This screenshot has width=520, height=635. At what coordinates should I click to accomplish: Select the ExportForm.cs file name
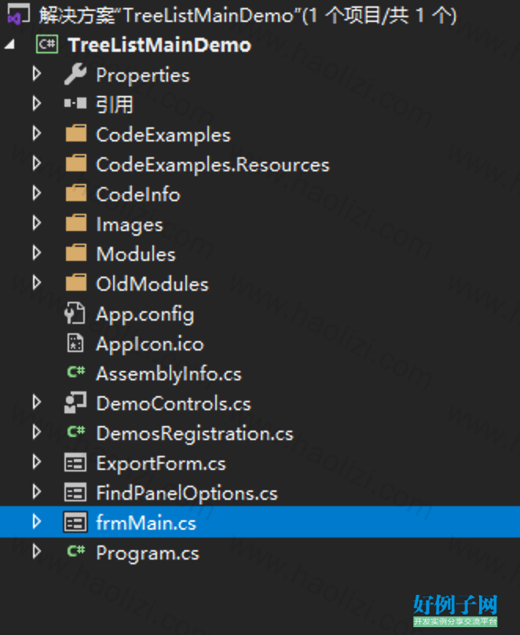pyautogui.click(x=161, y=464)
